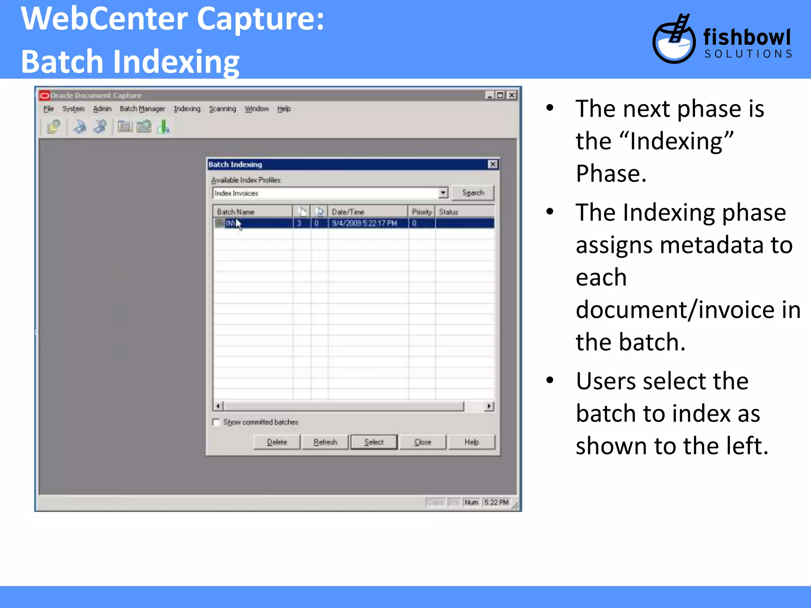Open the Scanning menu

point(223,108)
